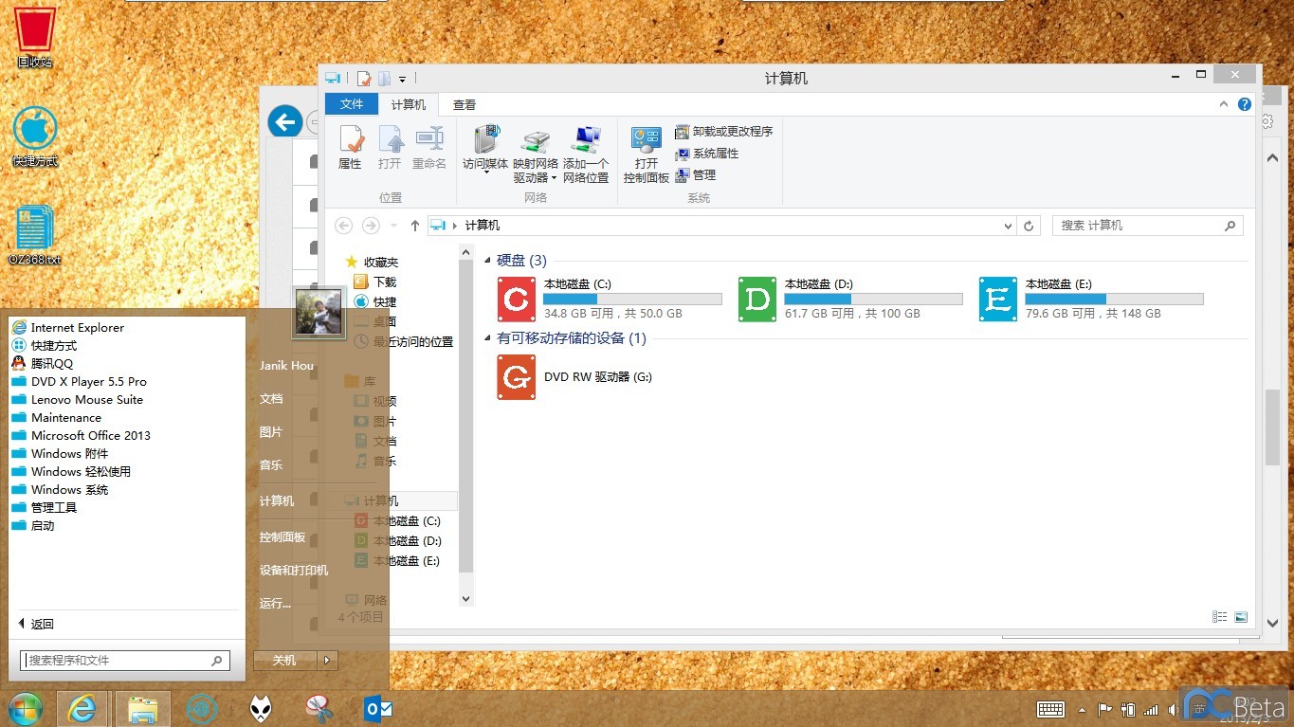The image size is (1294, 727).
Task: Select local disk C: drive icon
Action: tap(517, 300)
